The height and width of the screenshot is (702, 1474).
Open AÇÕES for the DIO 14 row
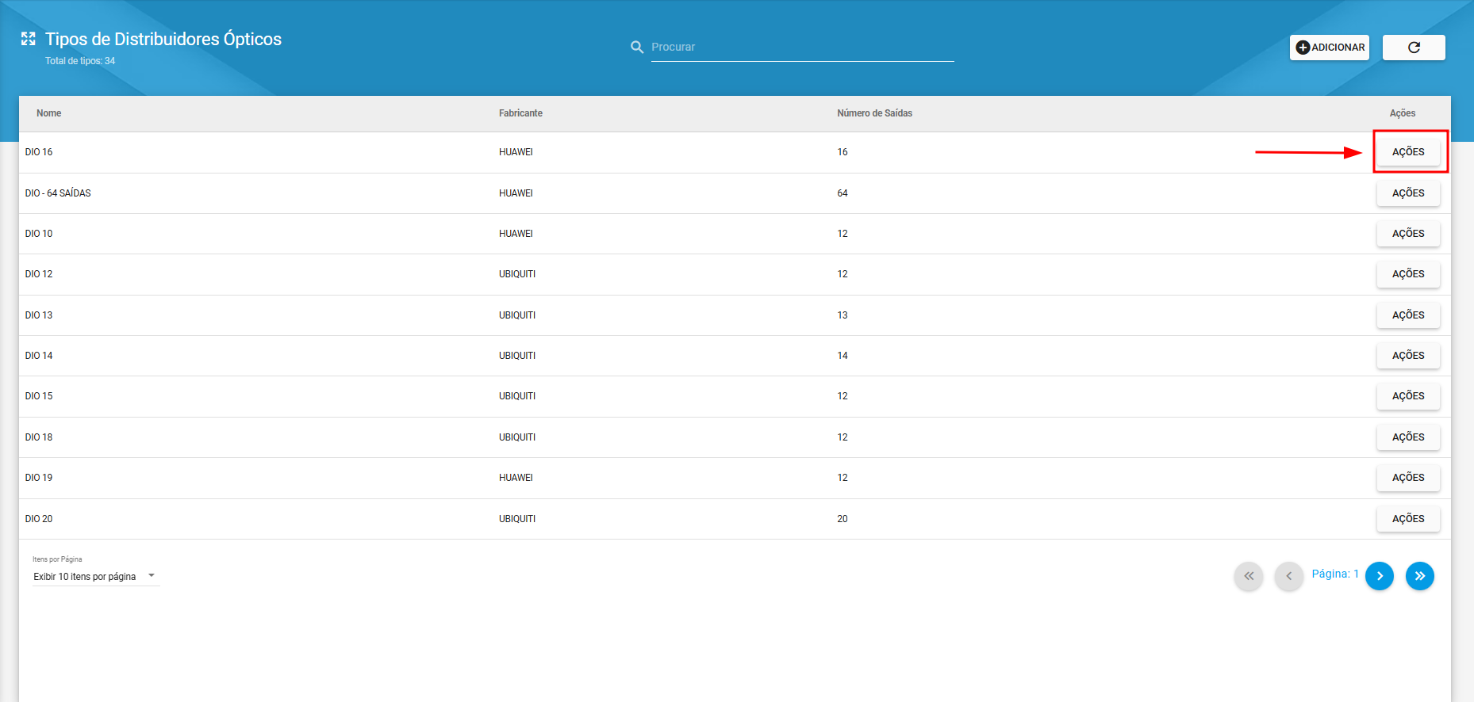point(1408,356)
